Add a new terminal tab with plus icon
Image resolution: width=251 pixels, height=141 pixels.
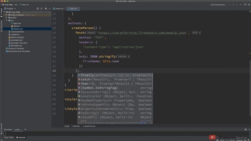(25, 130)
